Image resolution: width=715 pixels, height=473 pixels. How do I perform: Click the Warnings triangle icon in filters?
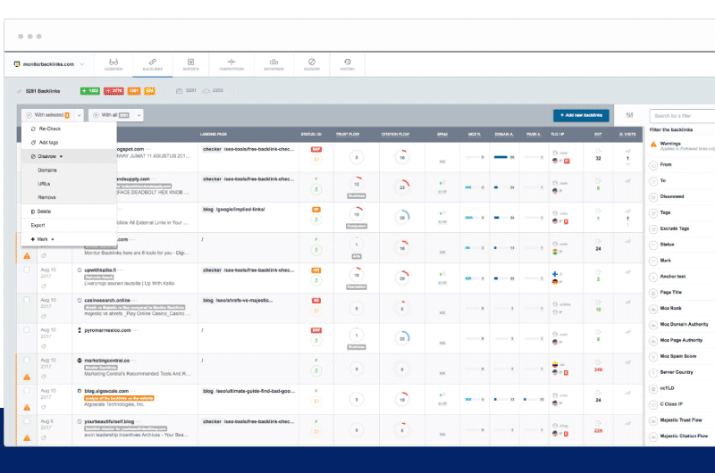[653, 145]
